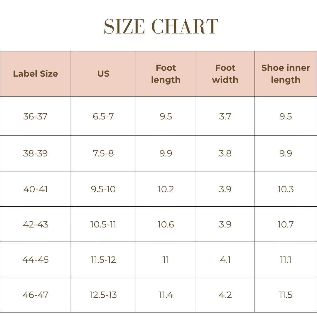
Task: Select the Foot width column header
Action: (x=225, y=74)
